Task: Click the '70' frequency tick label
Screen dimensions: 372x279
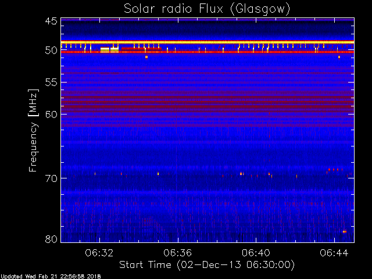Action: point(51,178)
